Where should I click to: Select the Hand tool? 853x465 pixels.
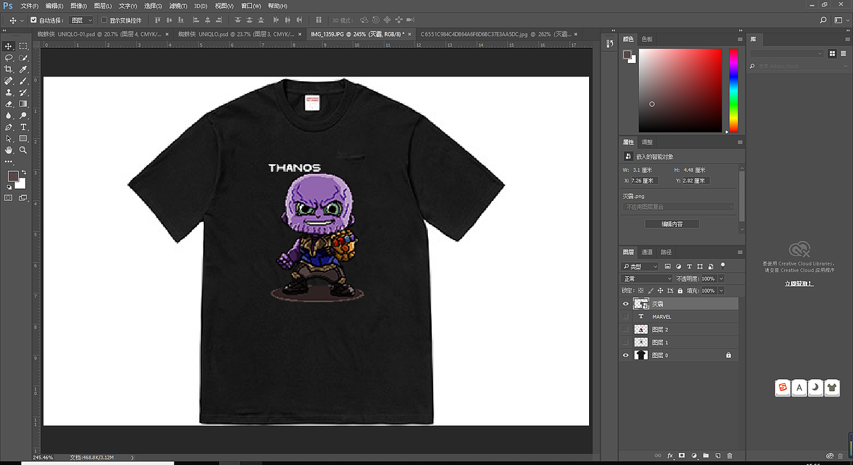tap(9, 150)
